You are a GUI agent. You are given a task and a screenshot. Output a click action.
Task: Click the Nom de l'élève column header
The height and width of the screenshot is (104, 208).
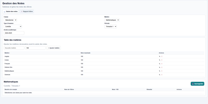point(69,89)
